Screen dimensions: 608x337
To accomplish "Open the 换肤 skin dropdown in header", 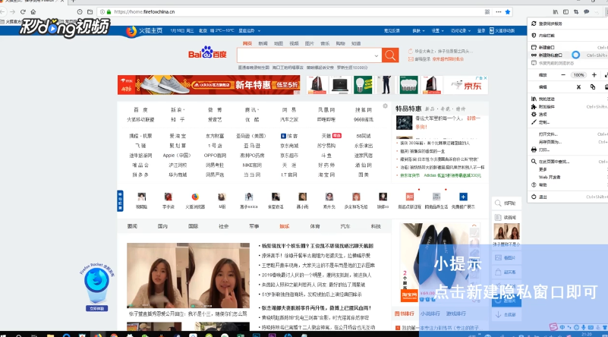I will coord(418,30).
